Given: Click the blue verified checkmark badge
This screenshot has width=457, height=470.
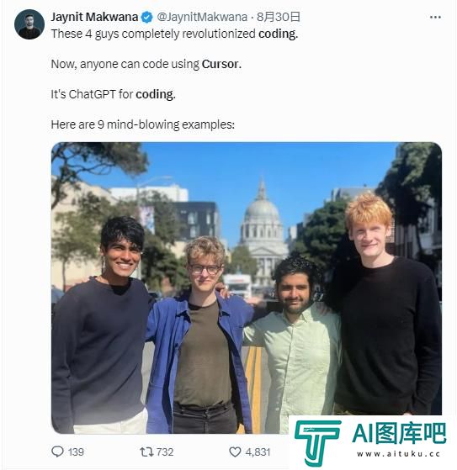Looking at the screenshot, I should click(146, 17).
